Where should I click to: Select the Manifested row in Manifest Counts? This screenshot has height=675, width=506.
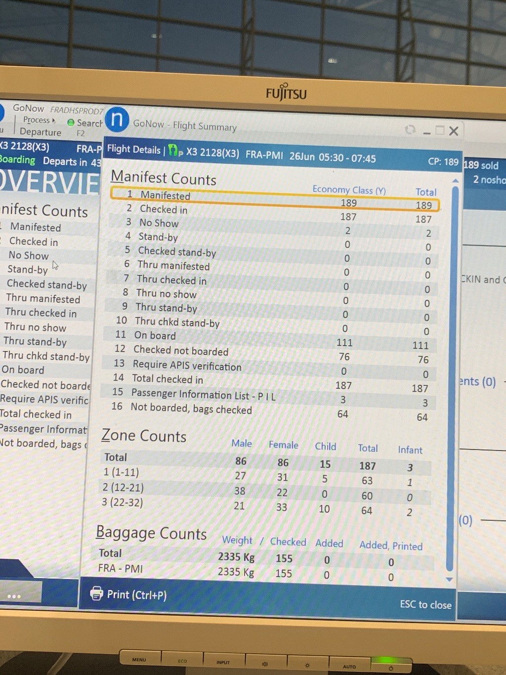[x=274, y=198]
